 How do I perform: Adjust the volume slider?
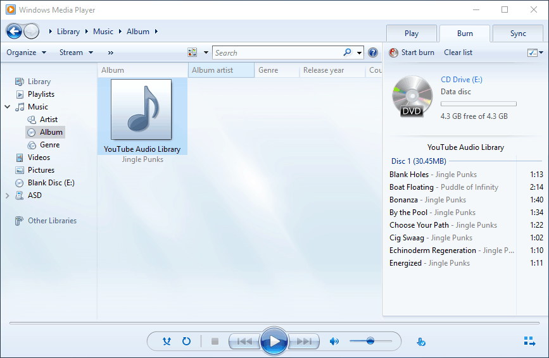370,341
